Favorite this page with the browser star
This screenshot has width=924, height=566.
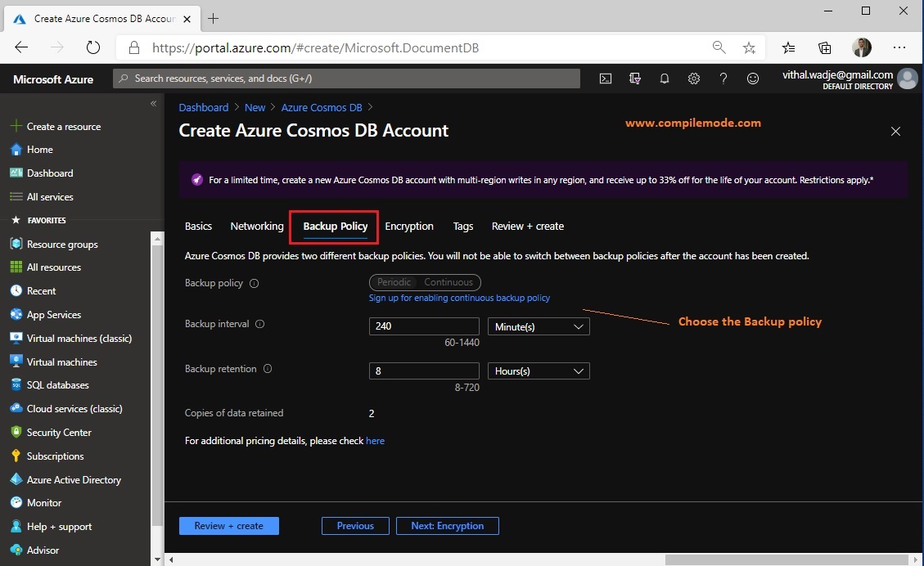749,47
